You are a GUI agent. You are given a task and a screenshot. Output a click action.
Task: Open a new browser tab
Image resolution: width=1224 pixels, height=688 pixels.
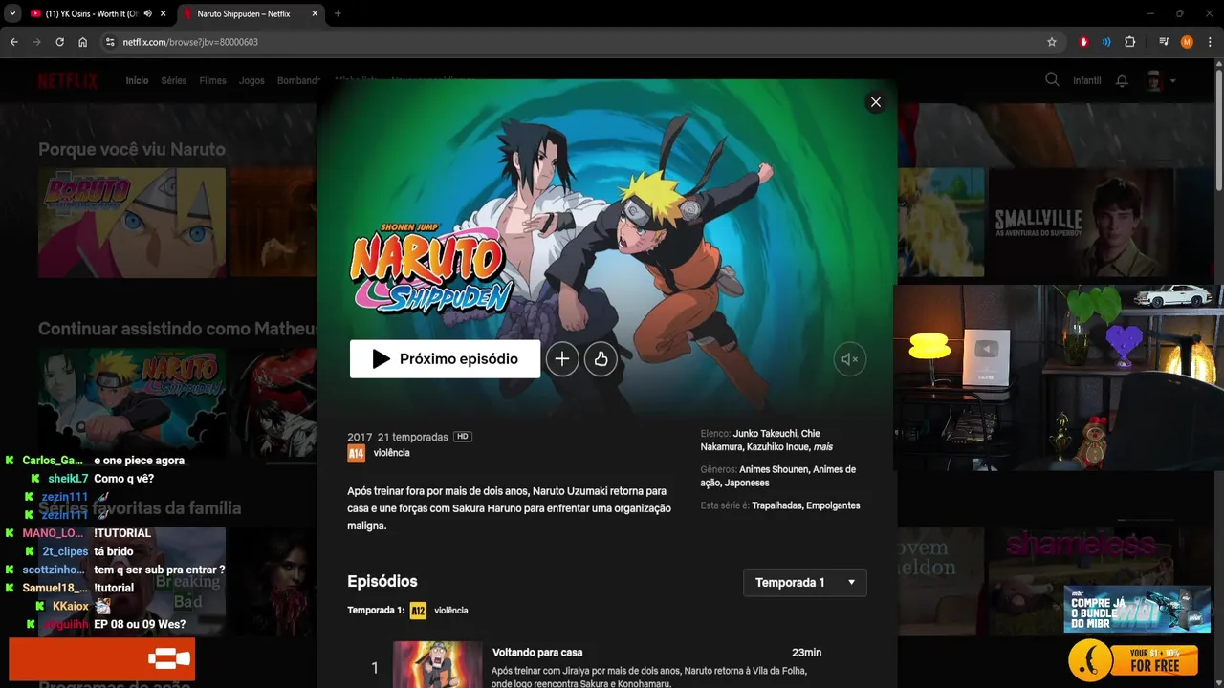tap(338, 14)
